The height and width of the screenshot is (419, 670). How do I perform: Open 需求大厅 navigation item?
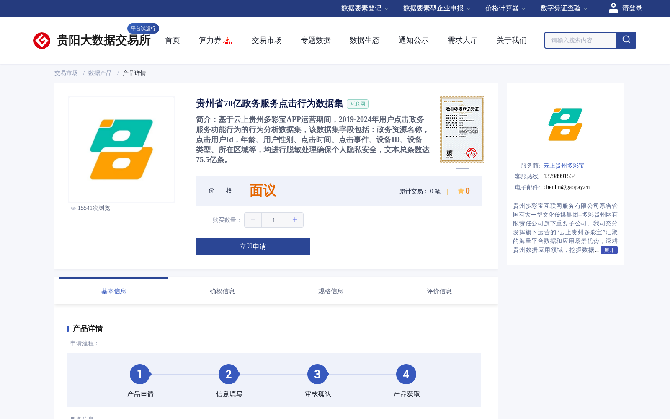[x=463, y=40]
